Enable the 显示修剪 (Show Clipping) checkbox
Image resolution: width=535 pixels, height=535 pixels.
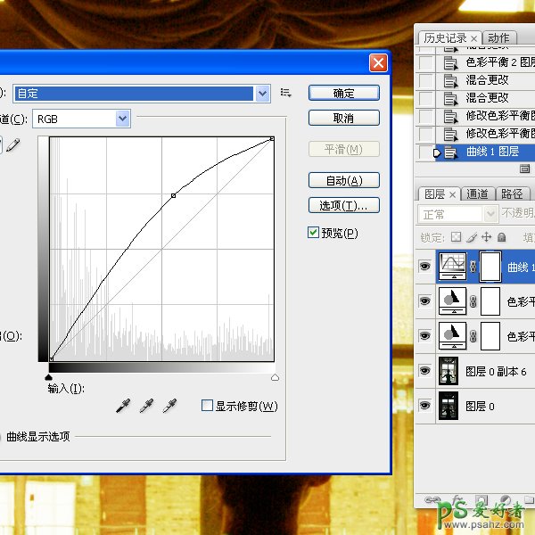click(207, 406)
